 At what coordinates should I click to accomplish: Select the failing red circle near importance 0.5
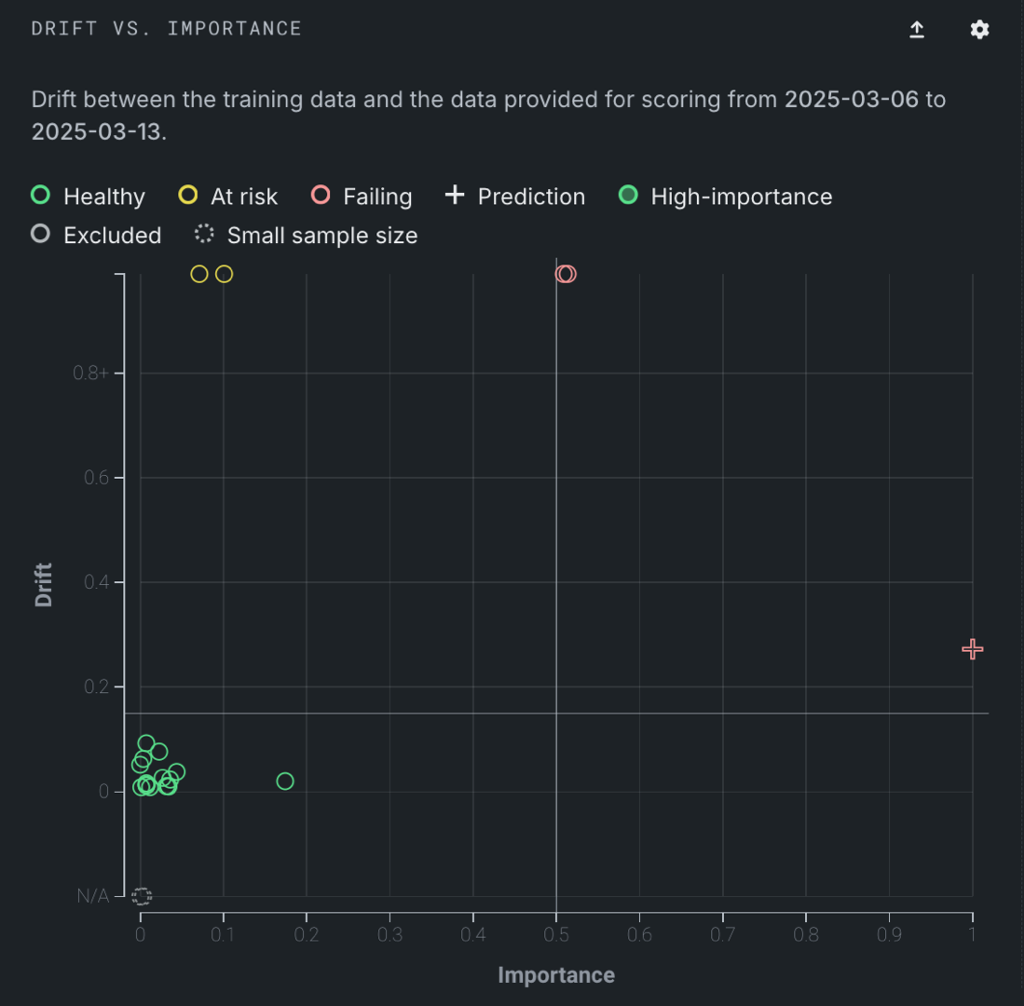click(566, 274)
